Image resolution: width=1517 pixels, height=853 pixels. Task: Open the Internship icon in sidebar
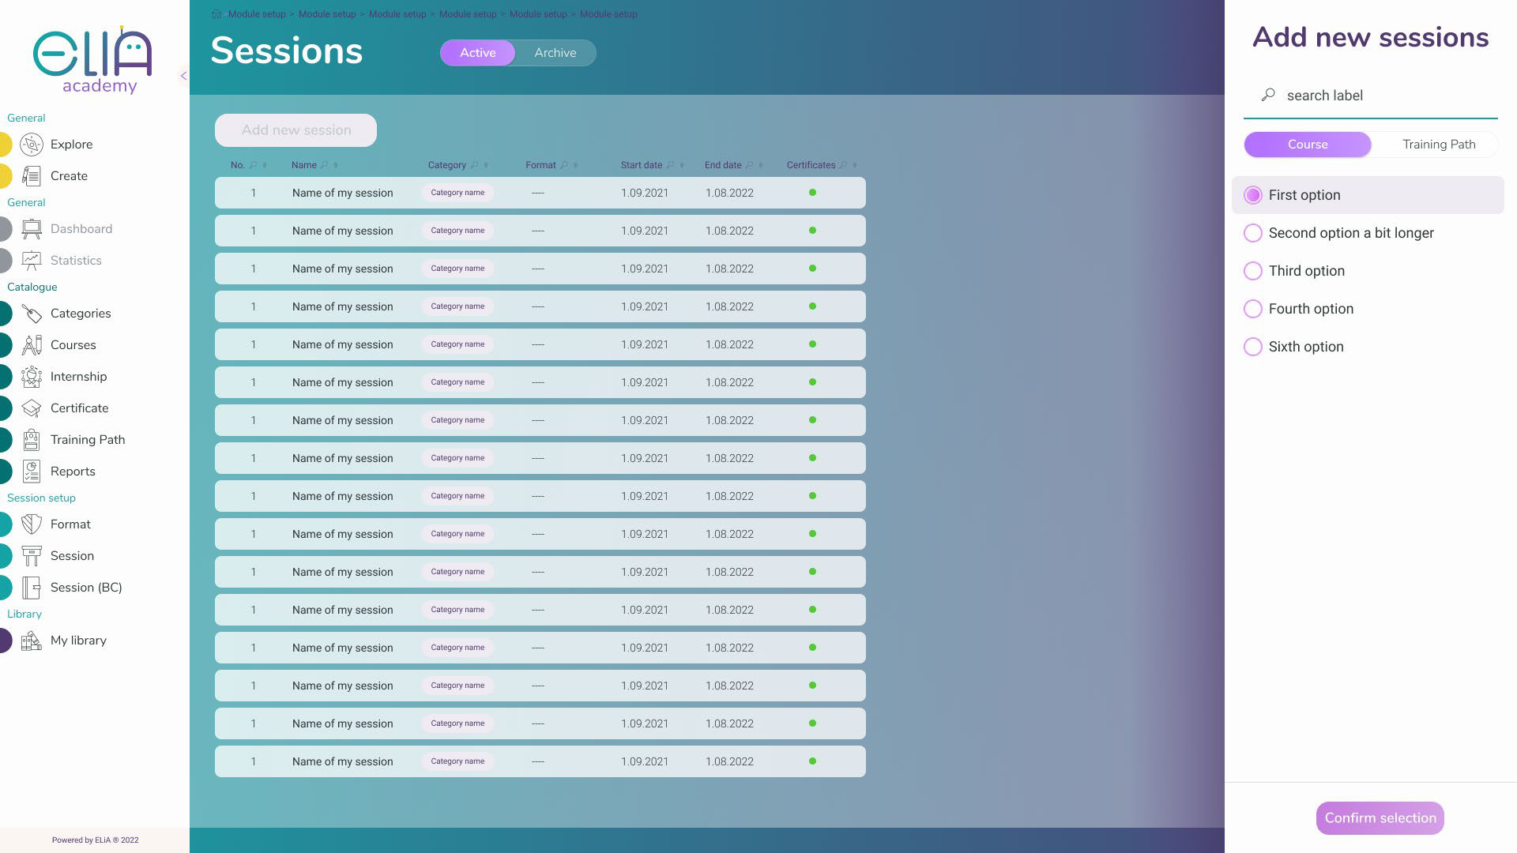32,377
